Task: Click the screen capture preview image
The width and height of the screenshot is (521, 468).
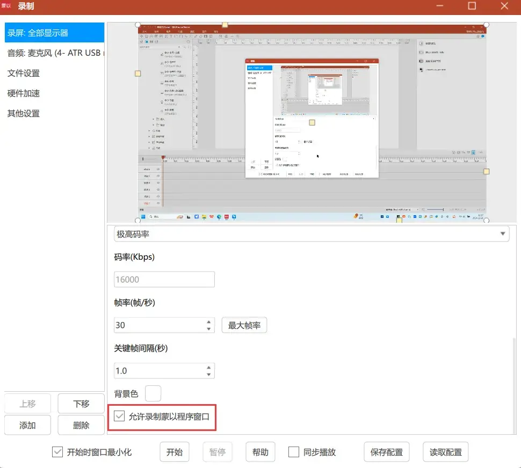Action: (x=312, y=122)
